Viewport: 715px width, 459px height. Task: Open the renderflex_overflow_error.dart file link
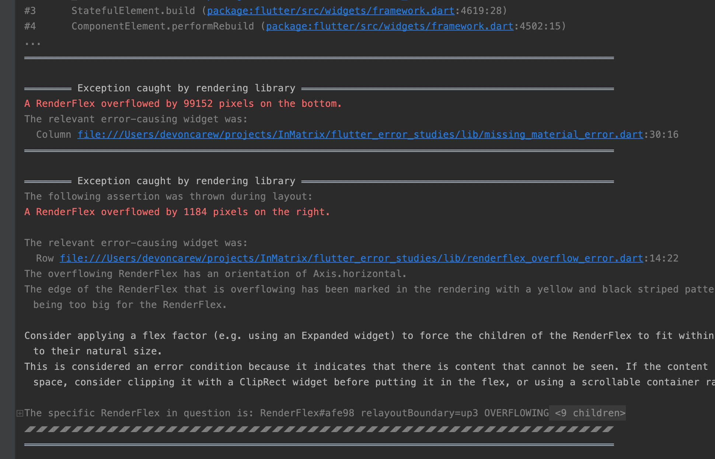(351, 259)
